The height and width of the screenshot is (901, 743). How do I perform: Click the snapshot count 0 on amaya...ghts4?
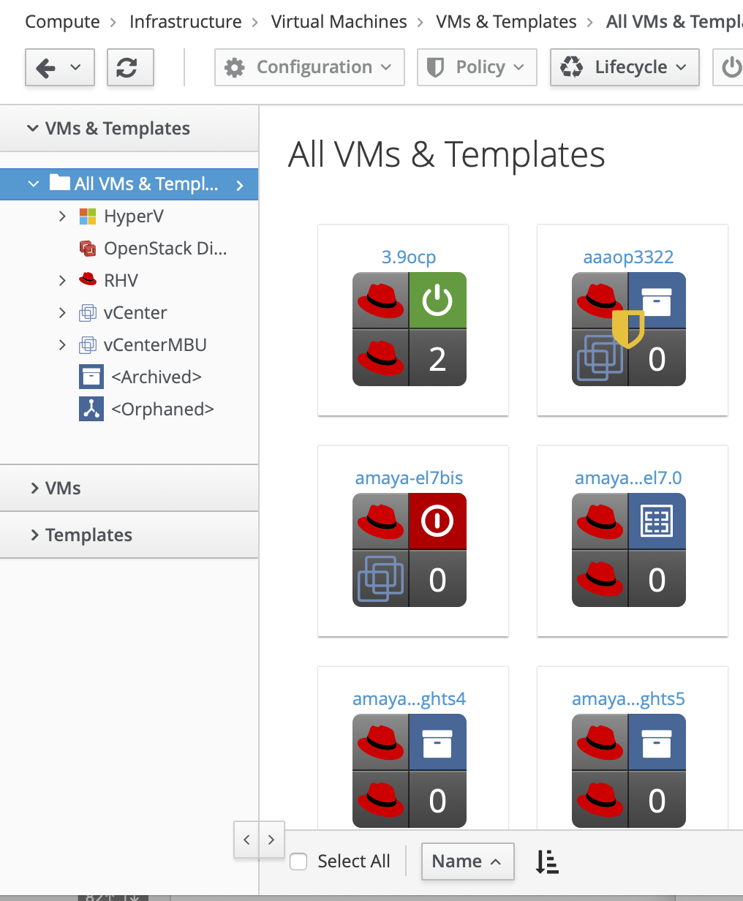[437, 800]
